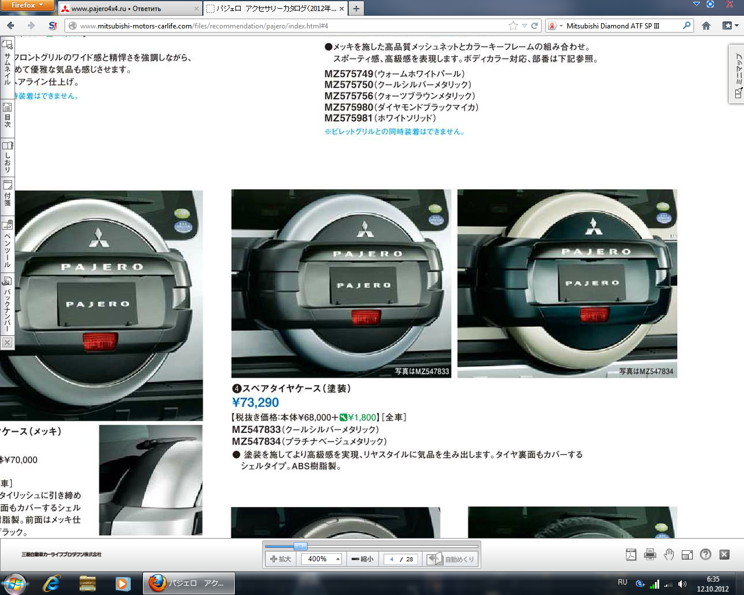Click the zoom slider handle
This screenshot has width=744, height=595.
point(301,546)
